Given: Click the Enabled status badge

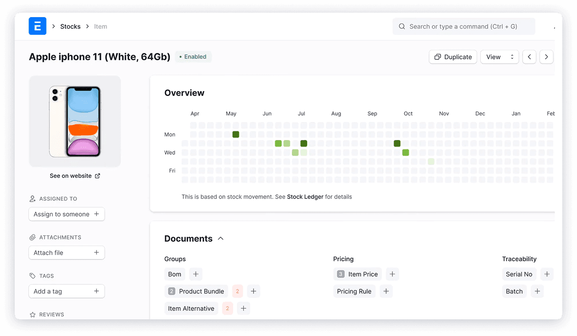Looking at the screenshot, I should [193, 56].
